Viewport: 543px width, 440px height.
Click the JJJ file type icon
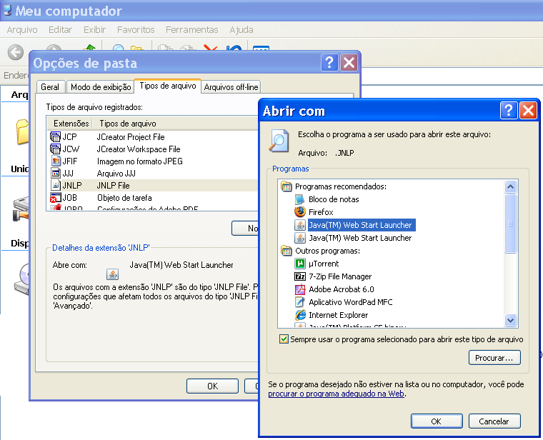[56, 173]
